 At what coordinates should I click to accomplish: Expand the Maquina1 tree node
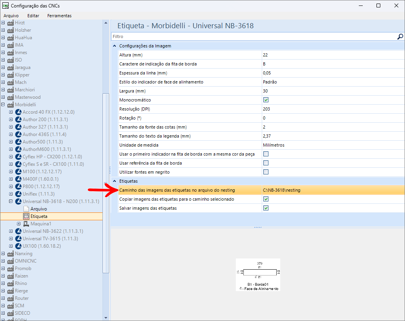(x=19, y=224)
